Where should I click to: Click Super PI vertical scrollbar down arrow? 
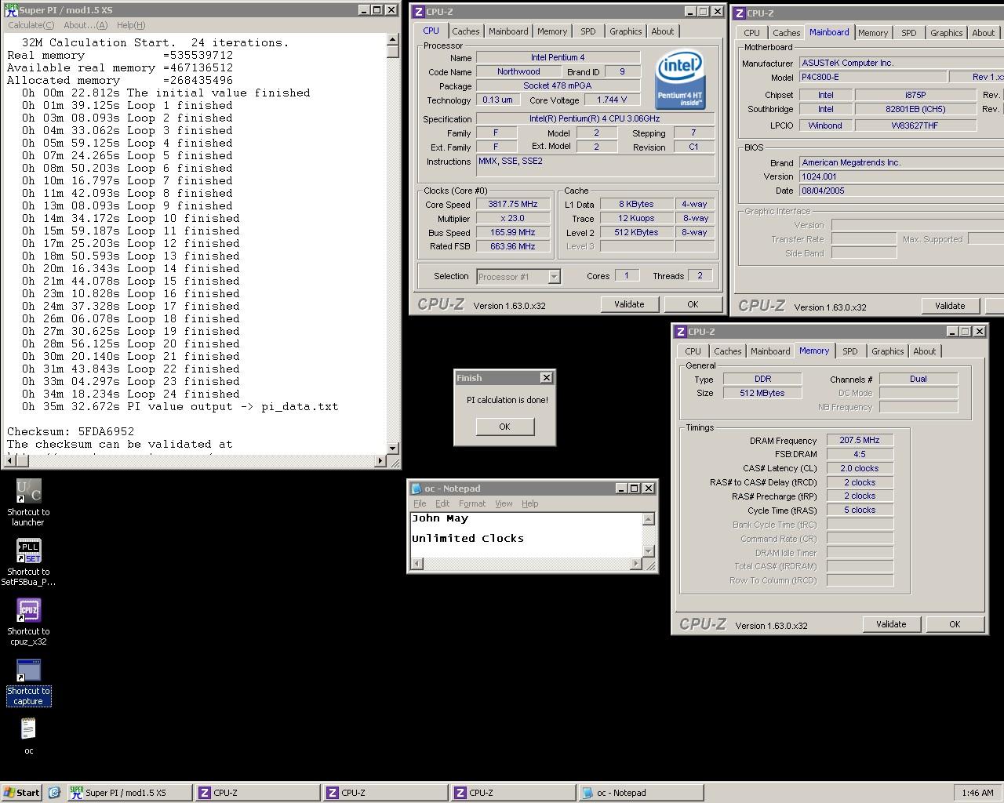point(393,448)
